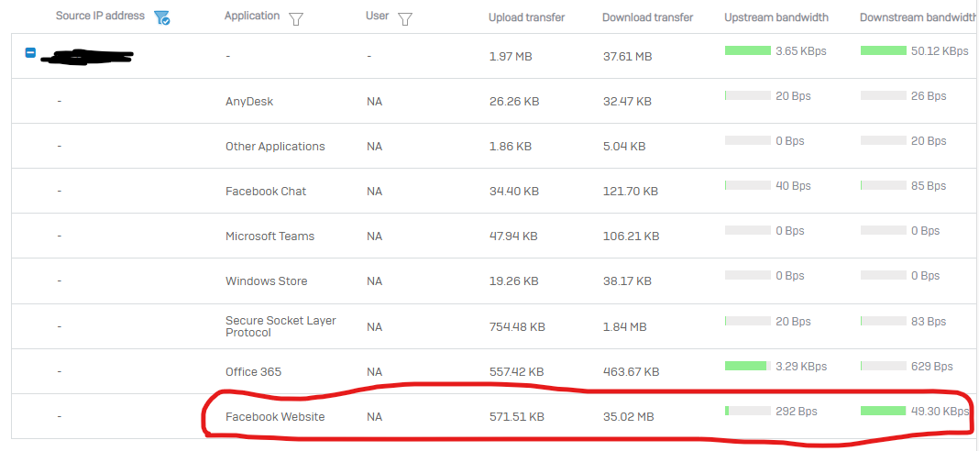Screen dimensions: 979x451
Task: Click the 629 Bps downstream value
Action: click(x=931, y=366)
